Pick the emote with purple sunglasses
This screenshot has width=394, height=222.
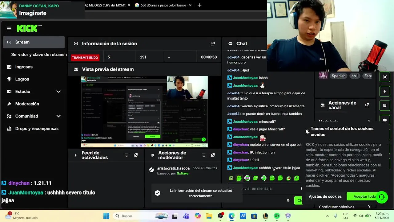pos(247,178)
